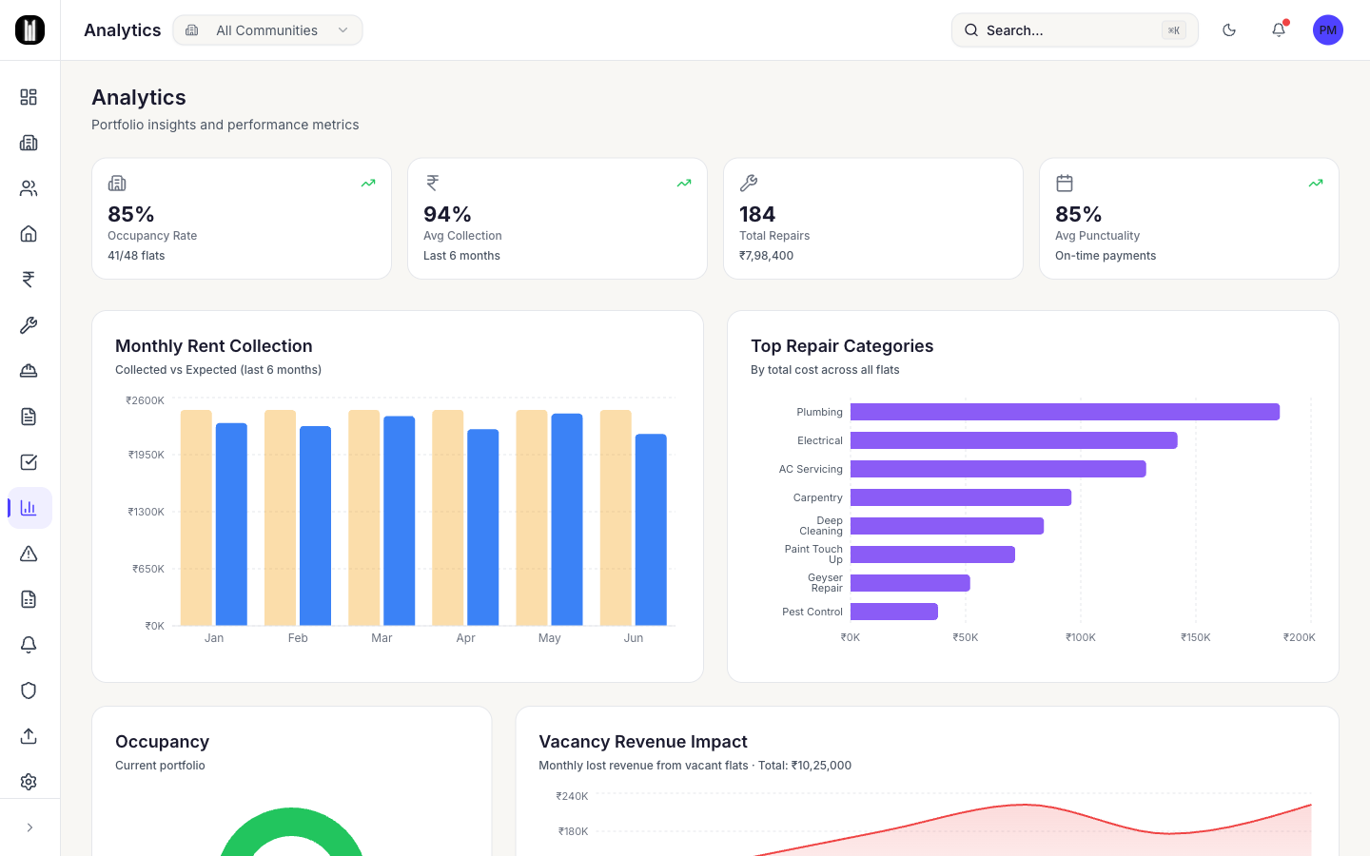Open the communities building icon in sidebar
This screenshot has width=1370, height=856.
pyautogui.click(x=29, y=143)
